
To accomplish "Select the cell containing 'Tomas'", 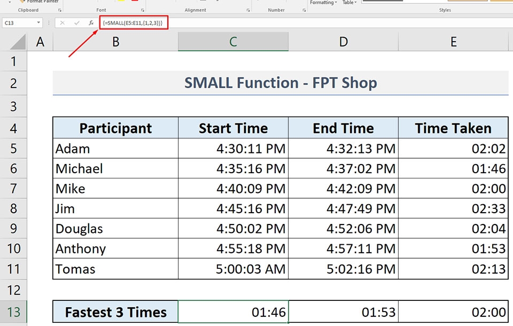I will coord(115,269).
